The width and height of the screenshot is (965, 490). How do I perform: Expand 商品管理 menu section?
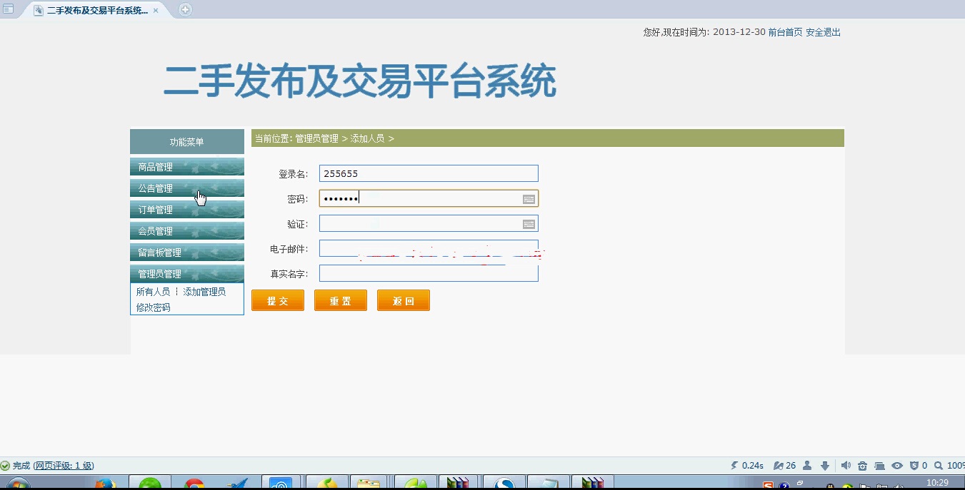point(187,167)
